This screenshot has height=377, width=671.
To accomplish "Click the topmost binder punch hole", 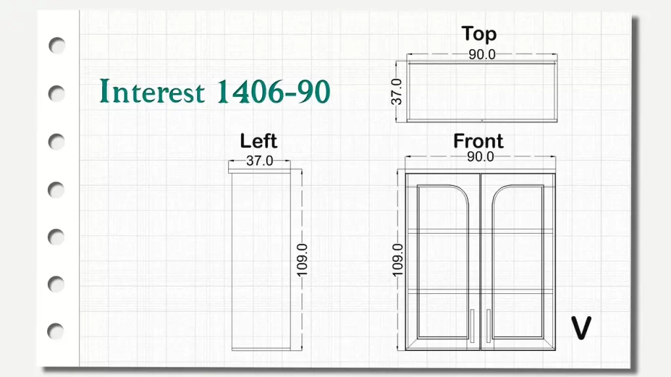I will [x=58, y=46].
